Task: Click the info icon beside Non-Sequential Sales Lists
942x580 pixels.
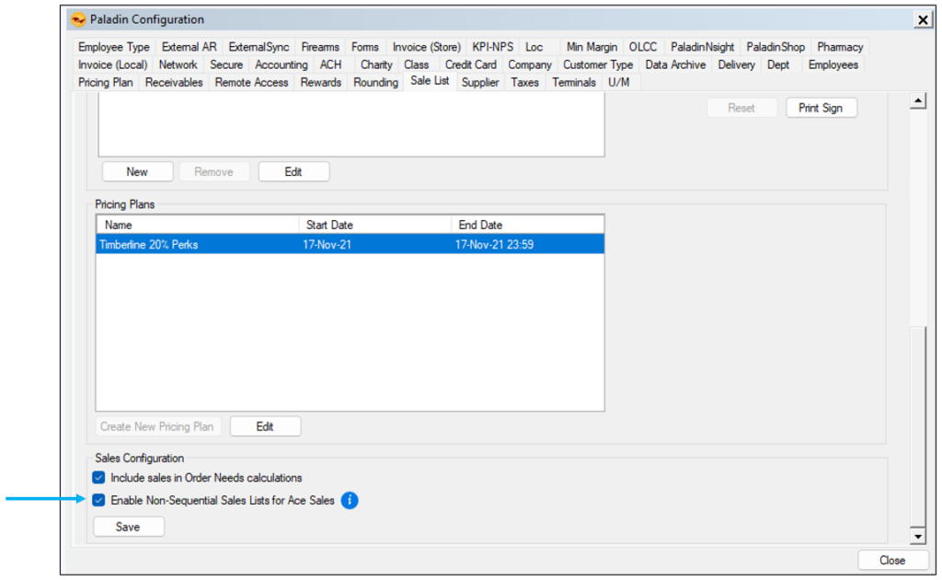Action: click(x=350, y=501)
